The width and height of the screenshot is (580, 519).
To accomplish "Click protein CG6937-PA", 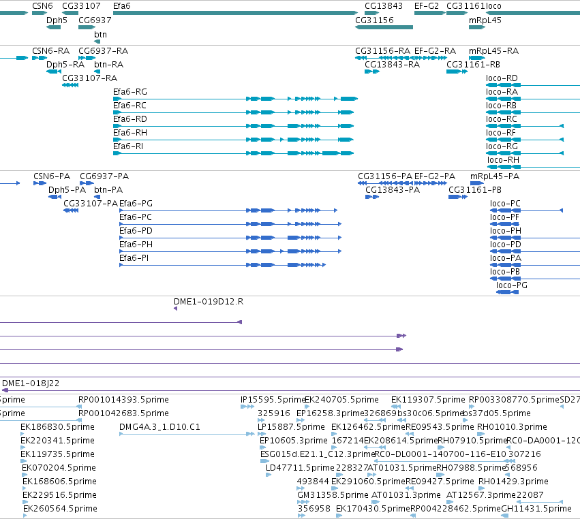I will tap(104, 176).
